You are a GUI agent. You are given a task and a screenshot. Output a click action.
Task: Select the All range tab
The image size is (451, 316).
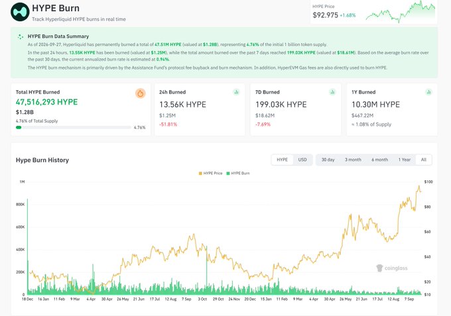[x=424, y=160]
